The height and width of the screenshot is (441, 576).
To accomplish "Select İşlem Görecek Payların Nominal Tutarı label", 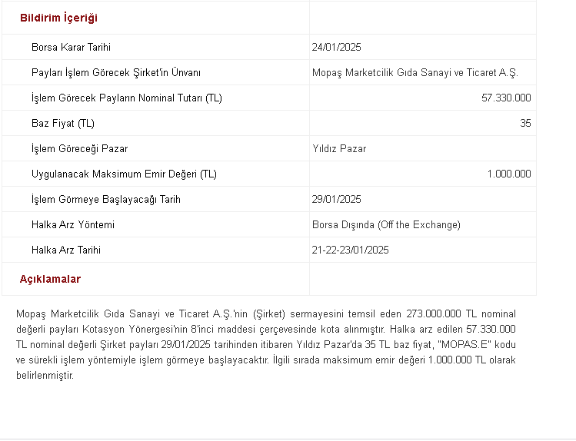I will coord(127,98).
